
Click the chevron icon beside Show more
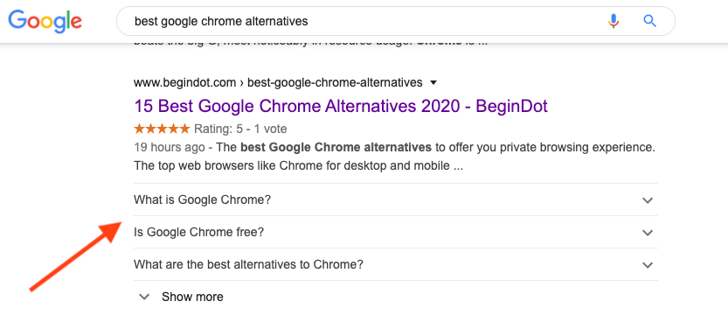click(144, 297)
